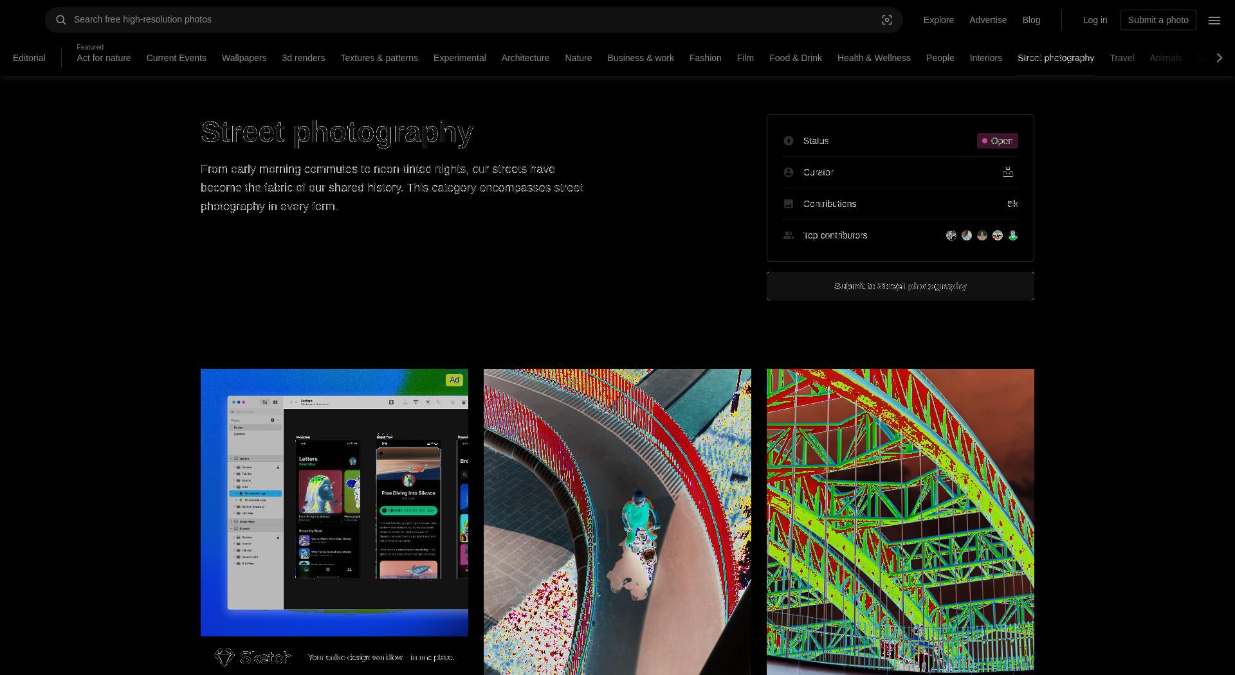This screenshot has height=675, width=1235.
Task: Open fourth top contributor avatar
Action: click(x=998, y=235)
